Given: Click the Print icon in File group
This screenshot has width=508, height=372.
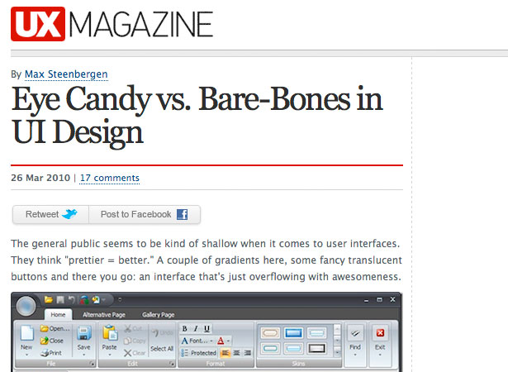Looking at the screenshot, I should 51,353.
